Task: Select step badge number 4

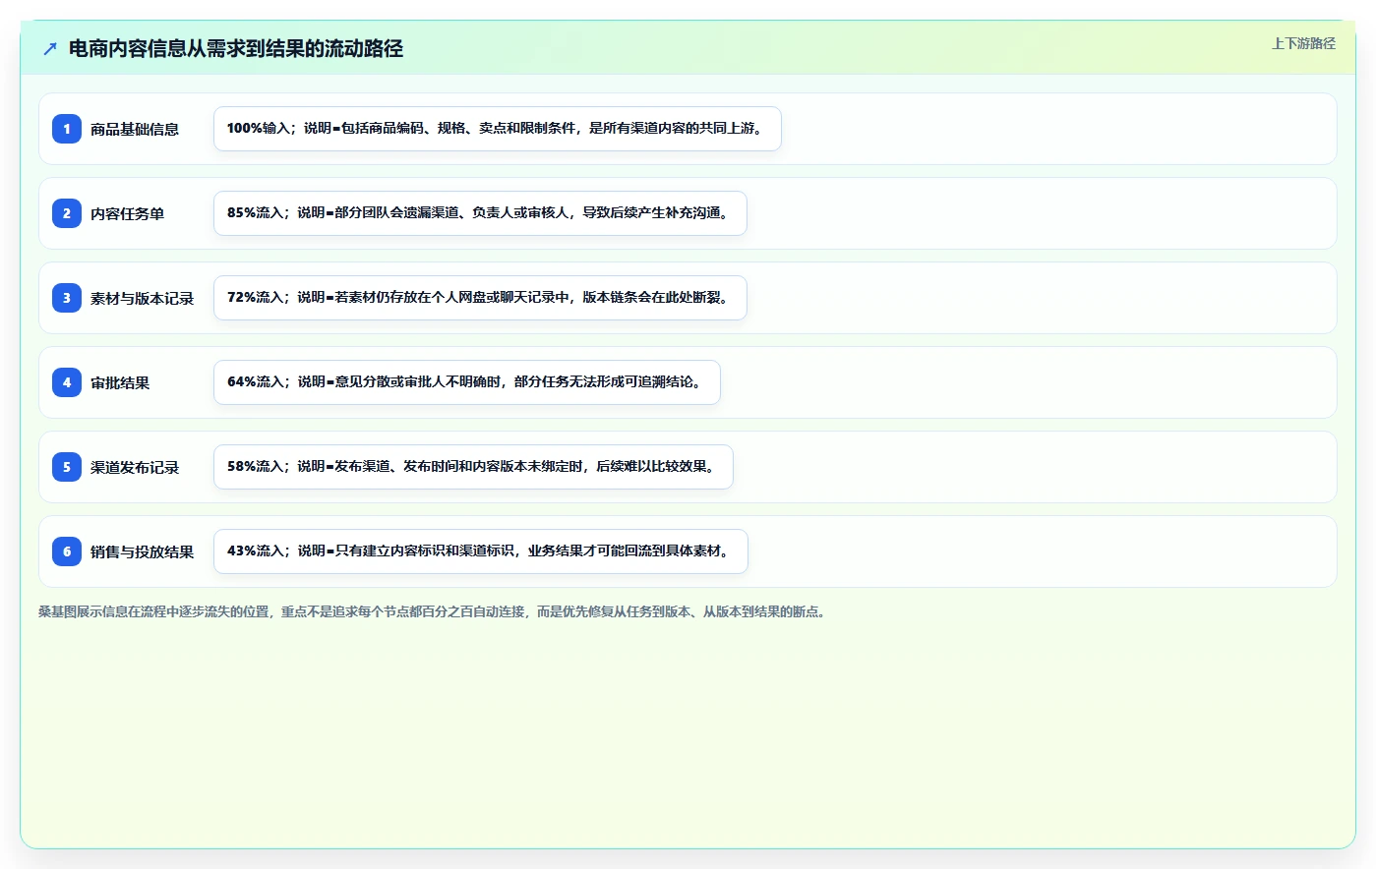Action: tap(67, 382)
